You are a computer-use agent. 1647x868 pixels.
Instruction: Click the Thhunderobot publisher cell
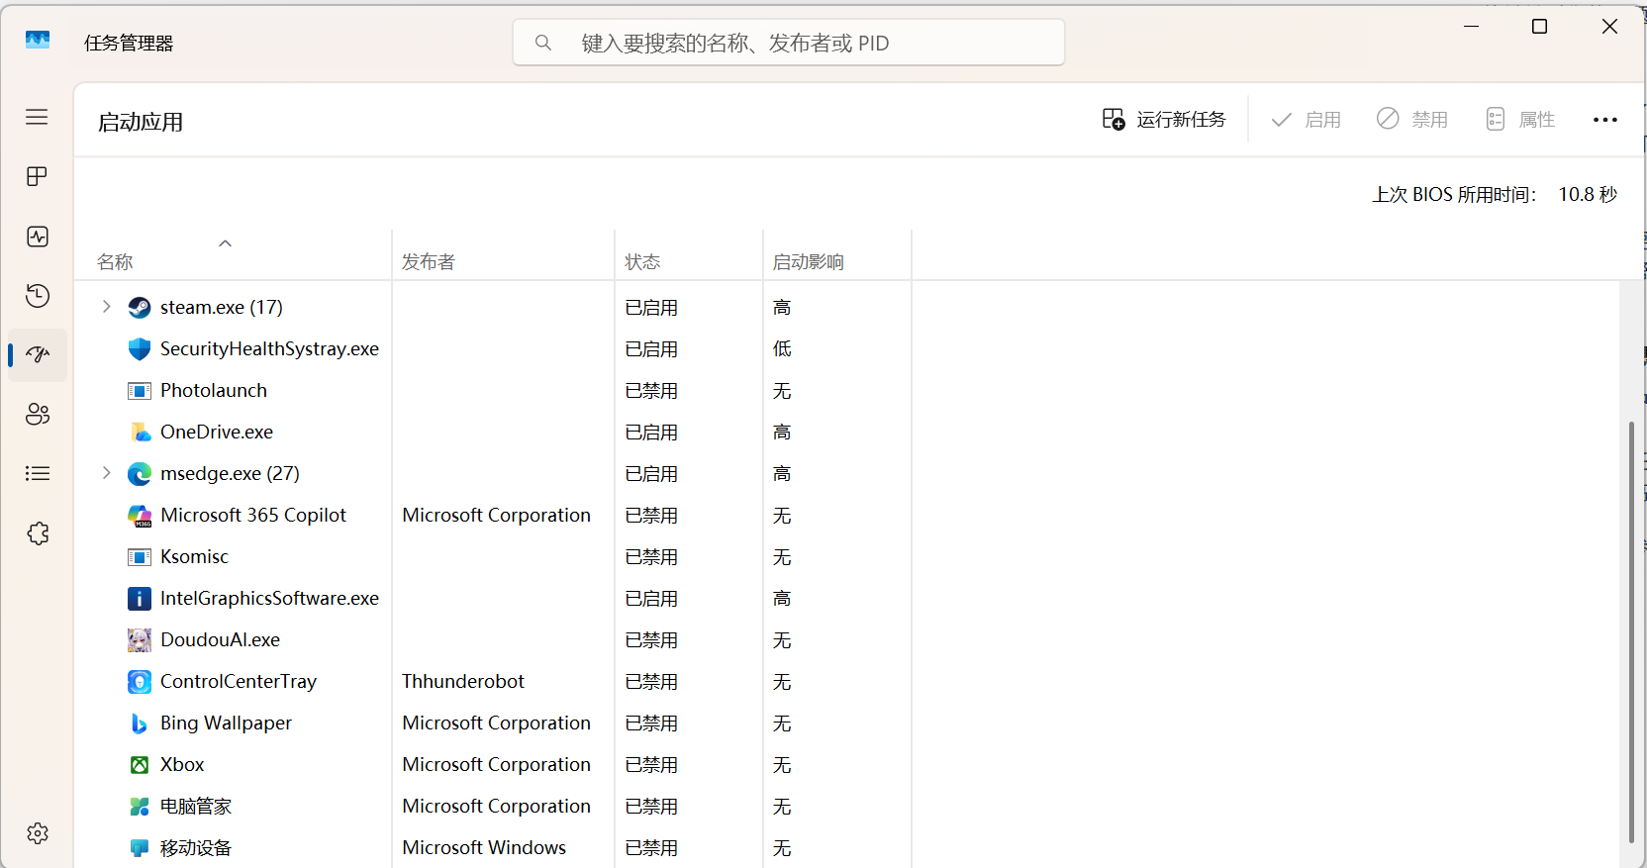tap(463, 682)
